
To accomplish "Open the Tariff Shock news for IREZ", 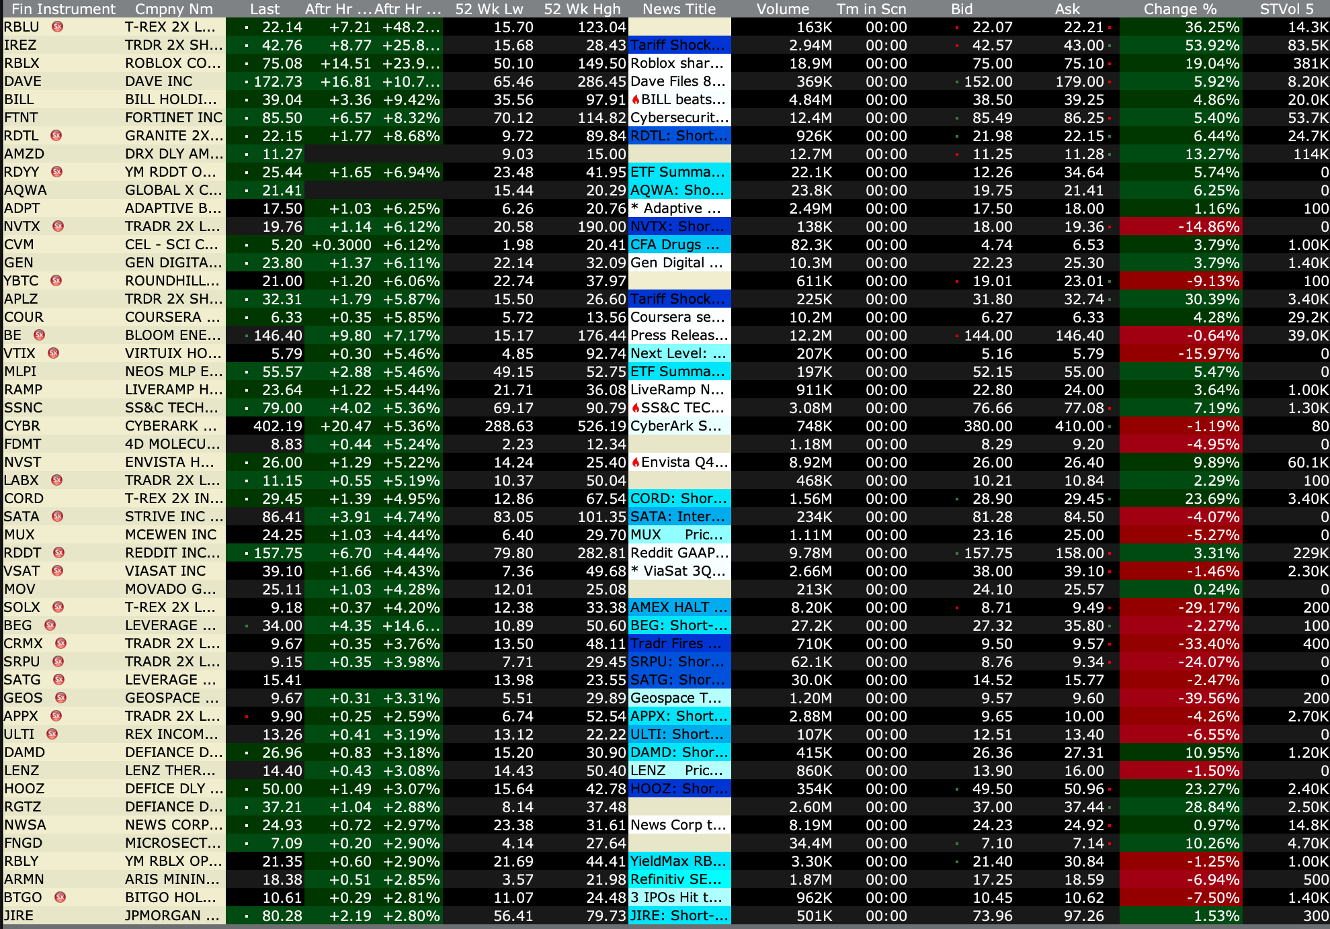I will coord(679,45).
